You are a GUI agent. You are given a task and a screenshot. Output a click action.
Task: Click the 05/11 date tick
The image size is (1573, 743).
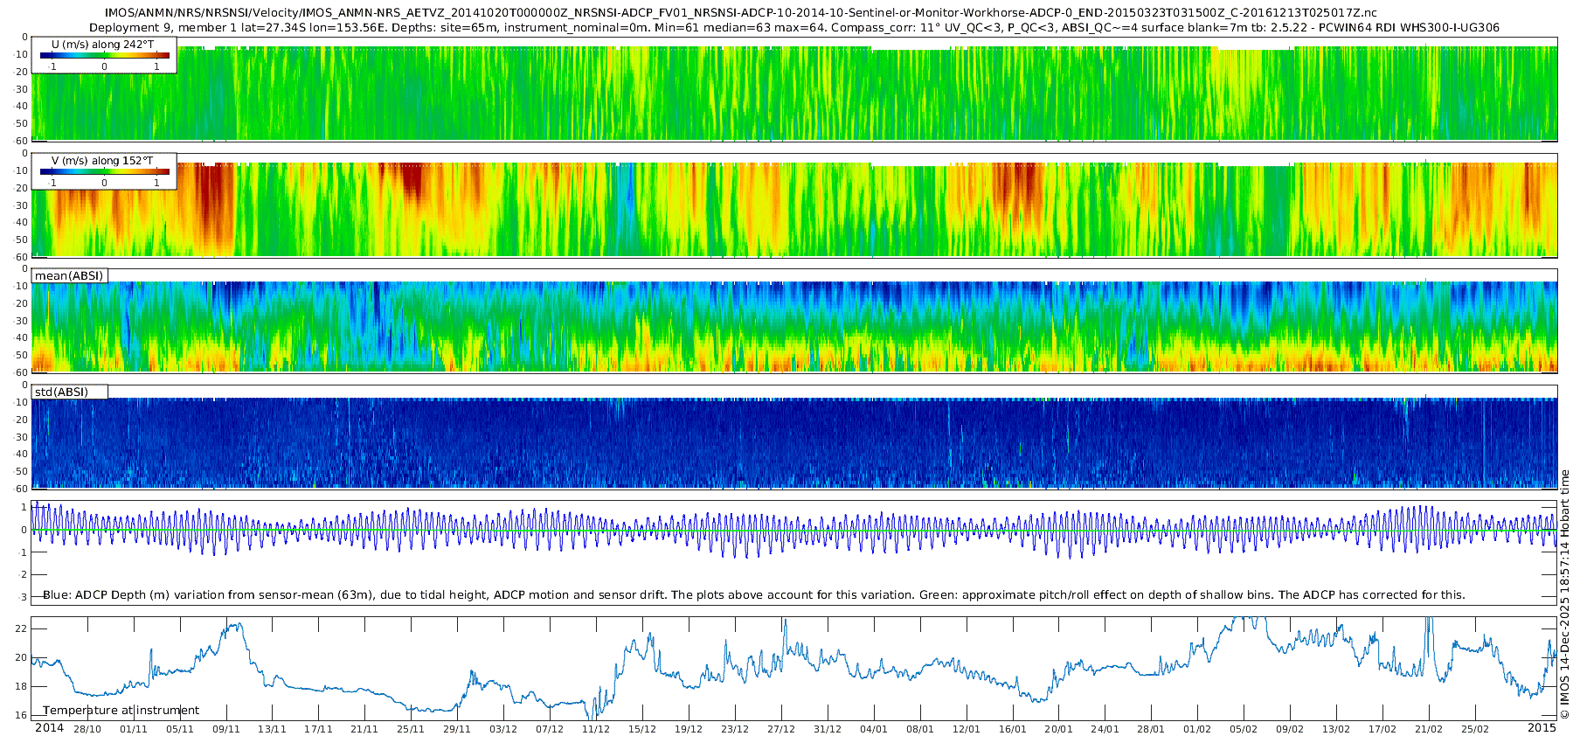coord(180,729)
